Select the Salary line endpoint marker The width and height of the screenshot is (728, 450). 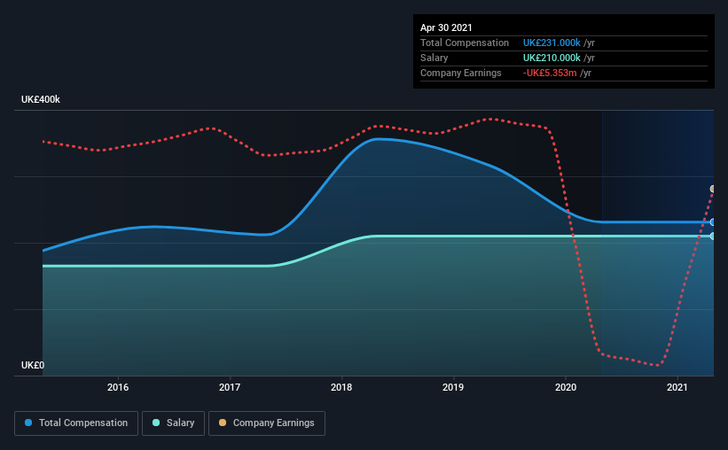(x=713, y=237)
